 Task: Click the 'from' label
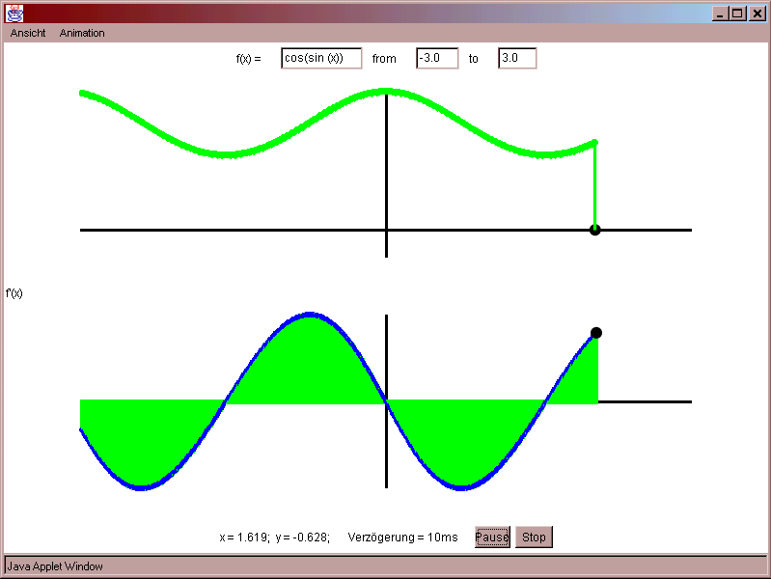(x=384, y=59)
